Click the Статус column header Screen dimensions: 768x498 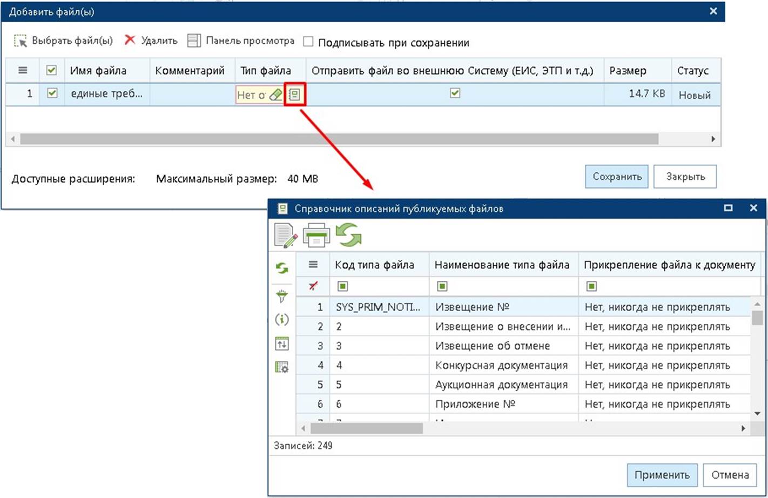click(696, 71)
